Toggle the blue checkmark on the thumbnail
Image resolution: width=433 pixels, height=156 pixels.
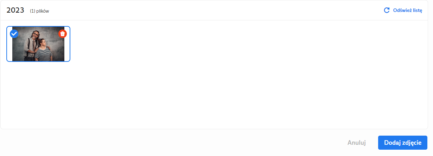pos(14,34)
